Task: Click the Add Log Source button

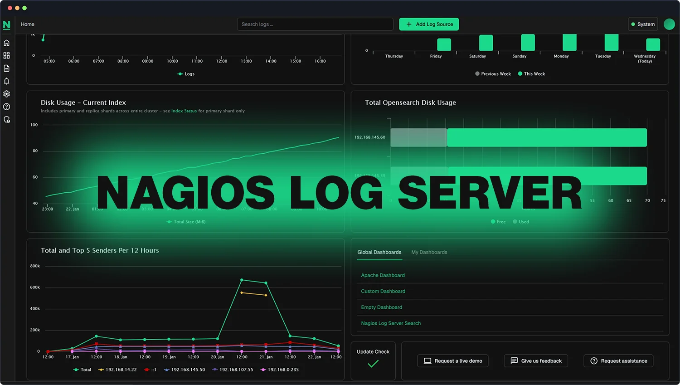Action: [429, 24]
